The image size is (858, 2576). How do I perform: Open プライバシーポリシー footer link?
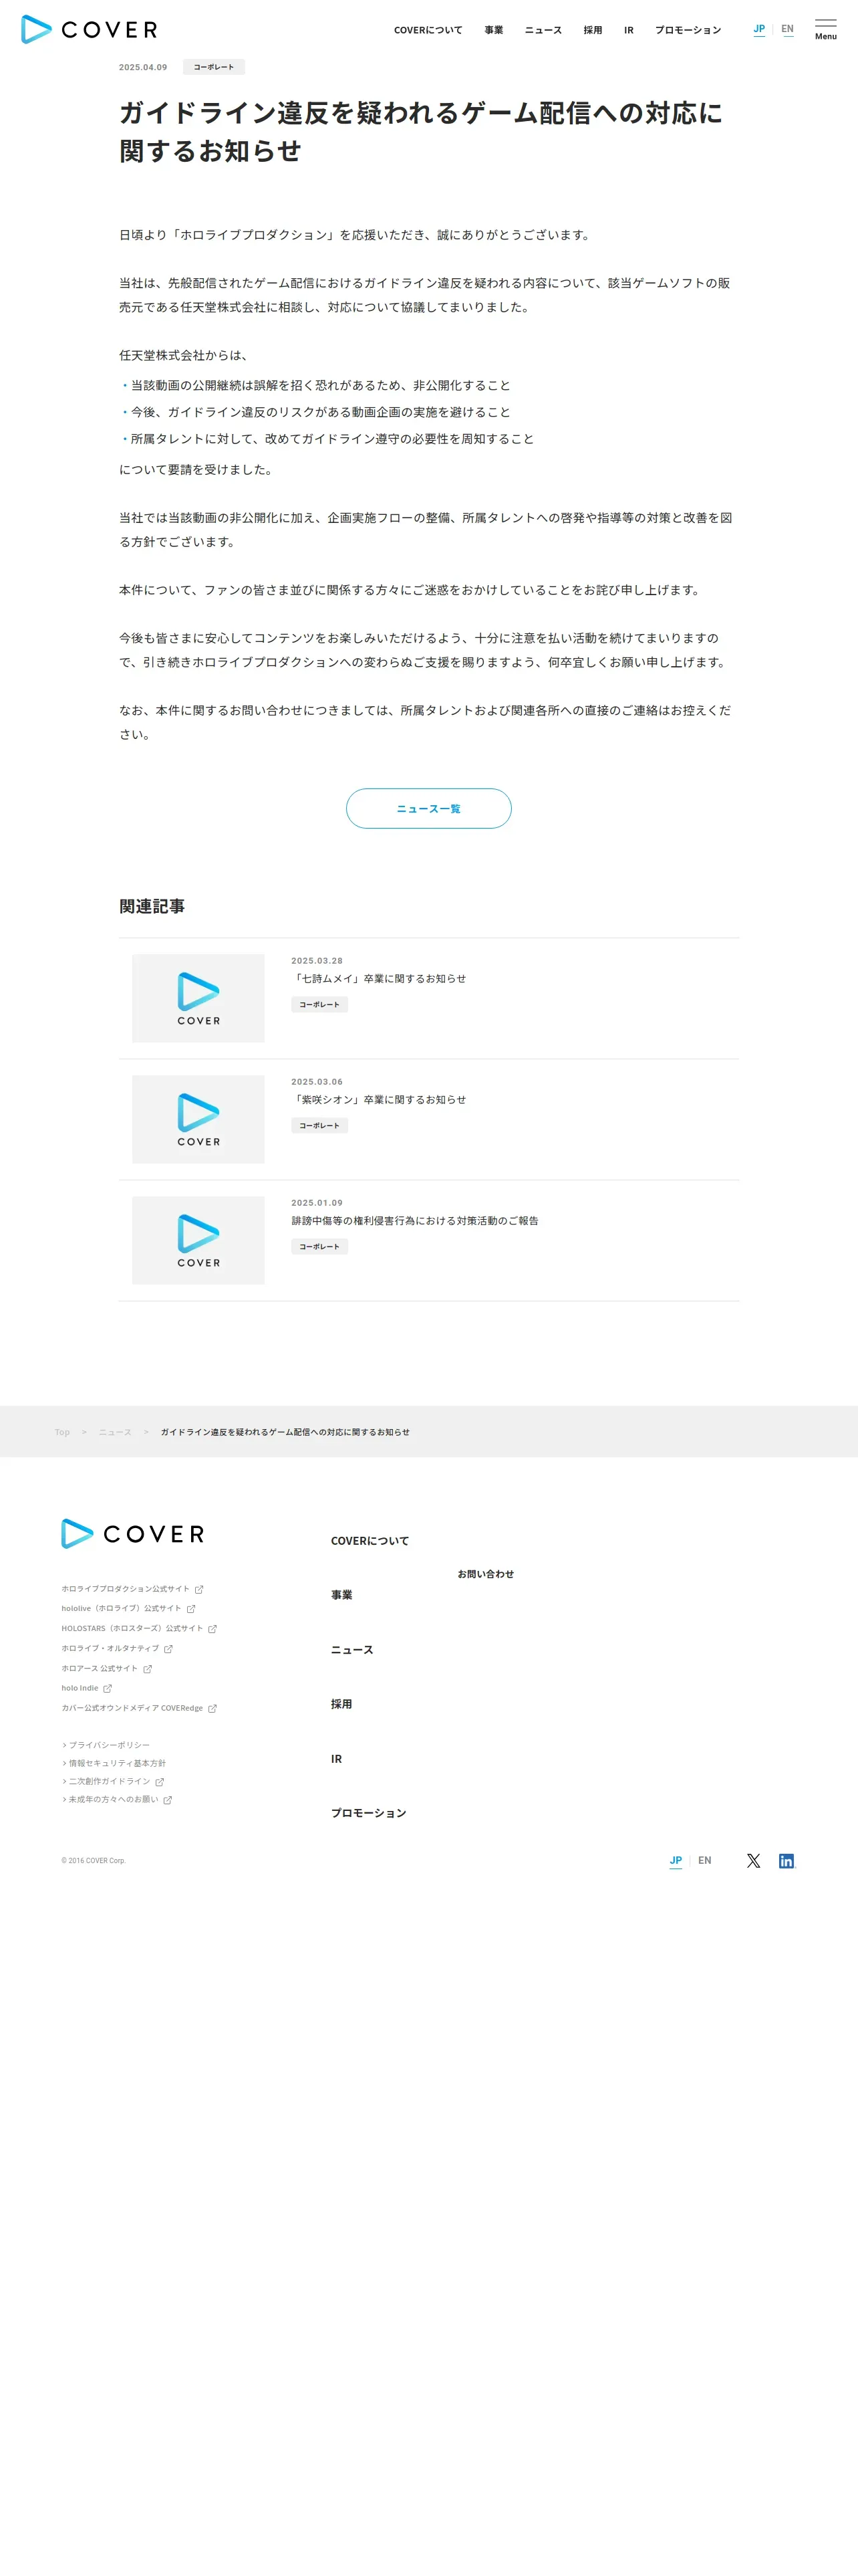[x=106, y=1745]
